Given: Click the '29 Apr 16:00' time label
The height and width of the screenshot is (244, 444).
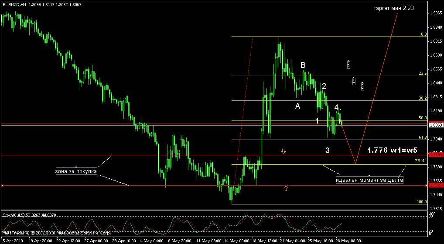Looking at the screenshot, I should coord(124,241).
